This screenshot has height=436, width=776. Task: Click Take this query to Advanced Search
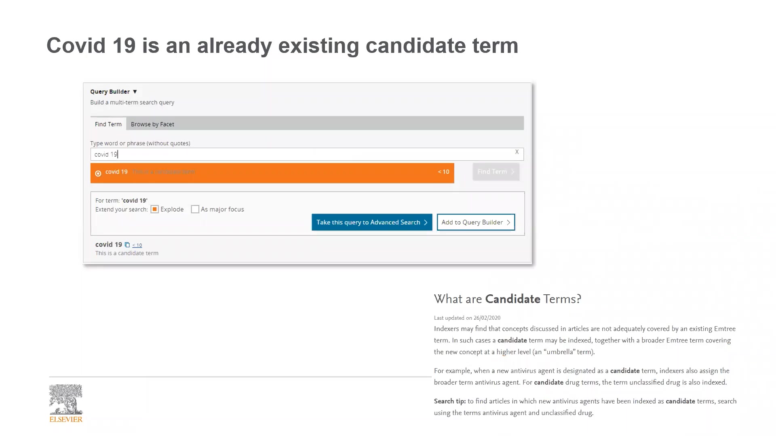[x=372, y=222]
